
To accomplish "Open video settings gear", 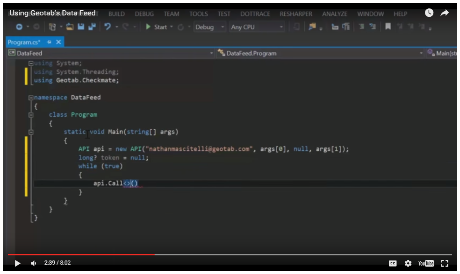I will [408, 263].
